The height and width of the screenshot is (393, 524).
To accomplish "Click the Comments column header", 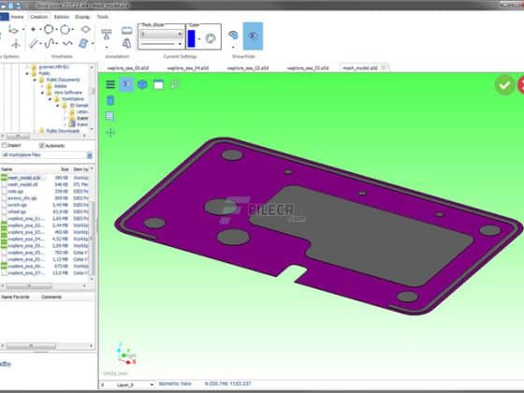I will (51, 297).
